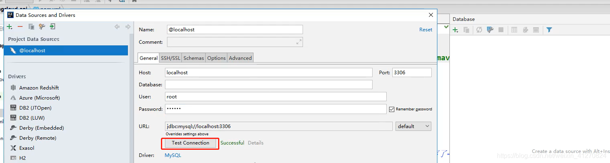610x163 pixels.
Task: Click the User field containing root
Action: tap(276, 96)
